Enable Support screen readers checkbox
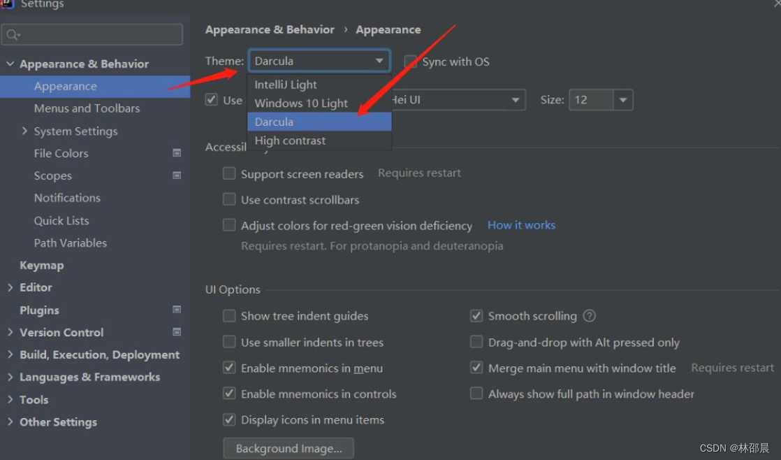 pyautogui.click(x=229, y=173)
